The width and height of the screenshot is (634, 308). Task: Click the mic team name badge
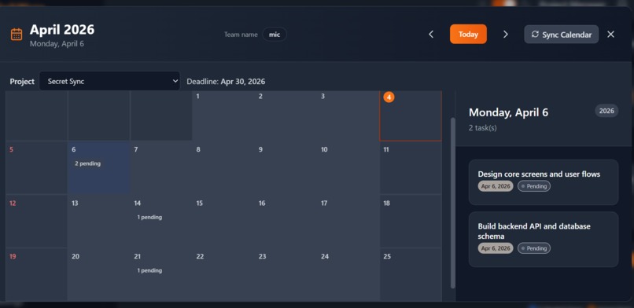click(x=275, y=35)
